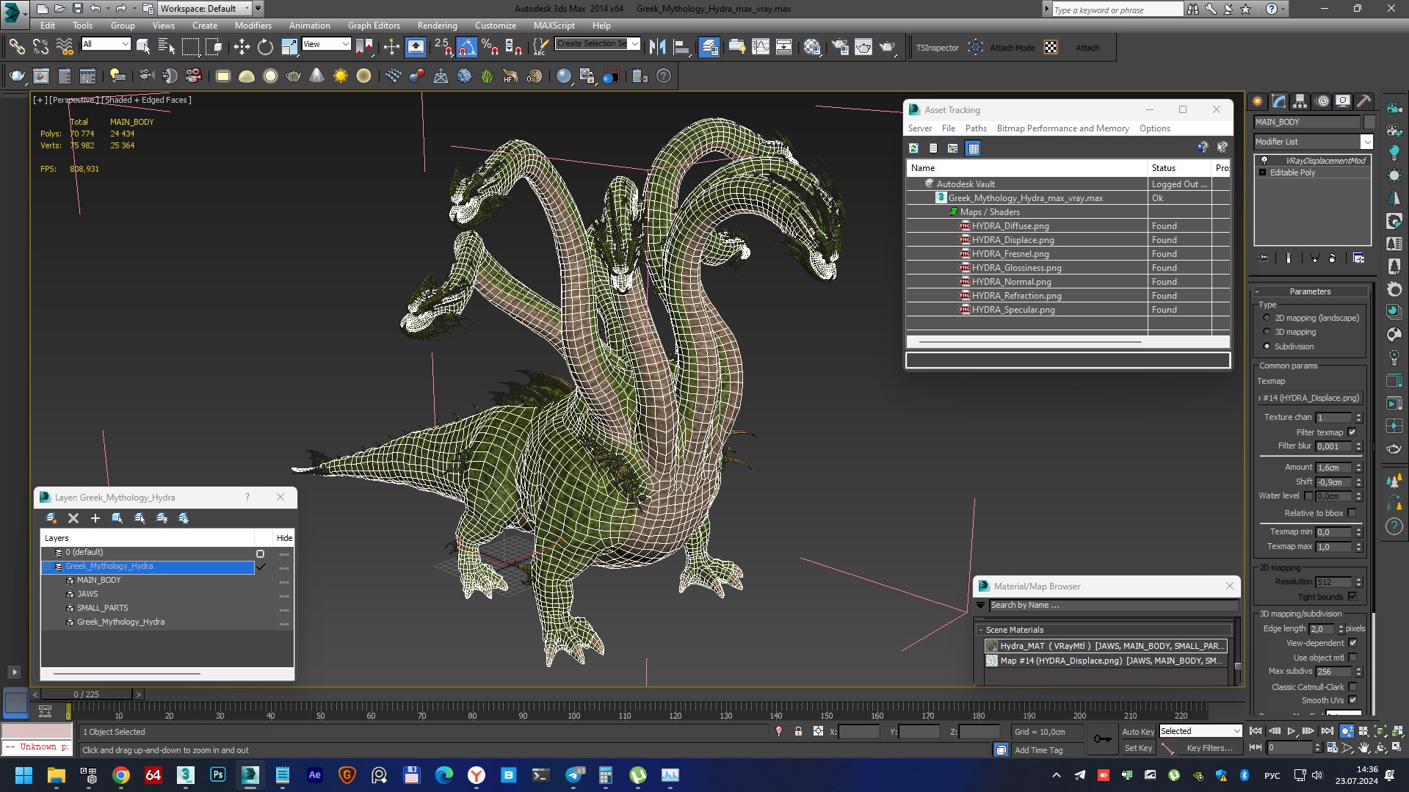Click the grass-shaped toolbar icon
The image size is (1409, 792).
coord(487,76)
